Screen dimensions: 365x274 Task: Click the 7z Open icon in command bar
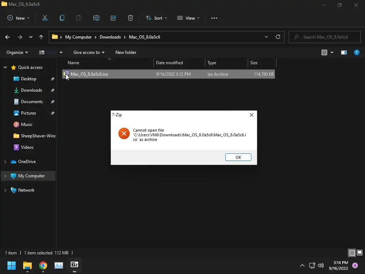(x=42, y=52)
